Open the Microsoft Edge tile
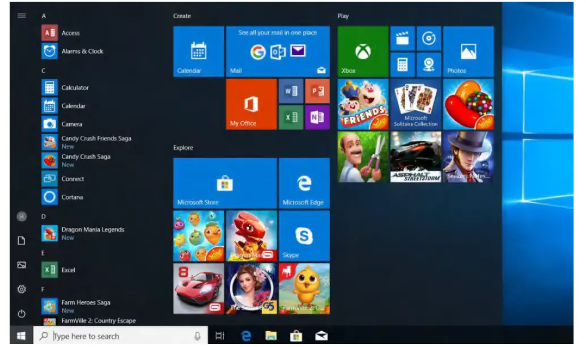Screen dimensions: 586x347 [x=304, y=183]
